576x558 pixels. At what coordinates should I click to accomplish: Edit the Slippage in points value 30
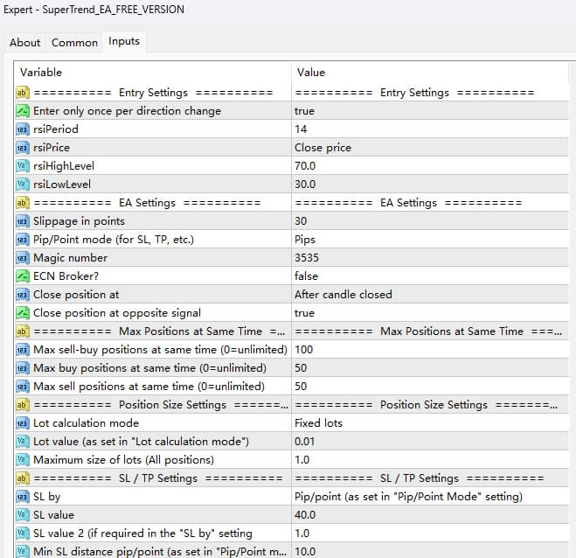[430, 221]
